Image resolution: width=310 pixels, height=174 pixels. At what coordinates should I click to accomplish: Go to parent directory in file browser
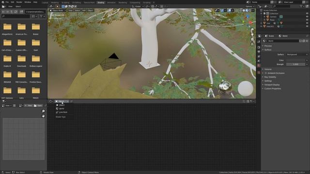[x=12, y=12]
